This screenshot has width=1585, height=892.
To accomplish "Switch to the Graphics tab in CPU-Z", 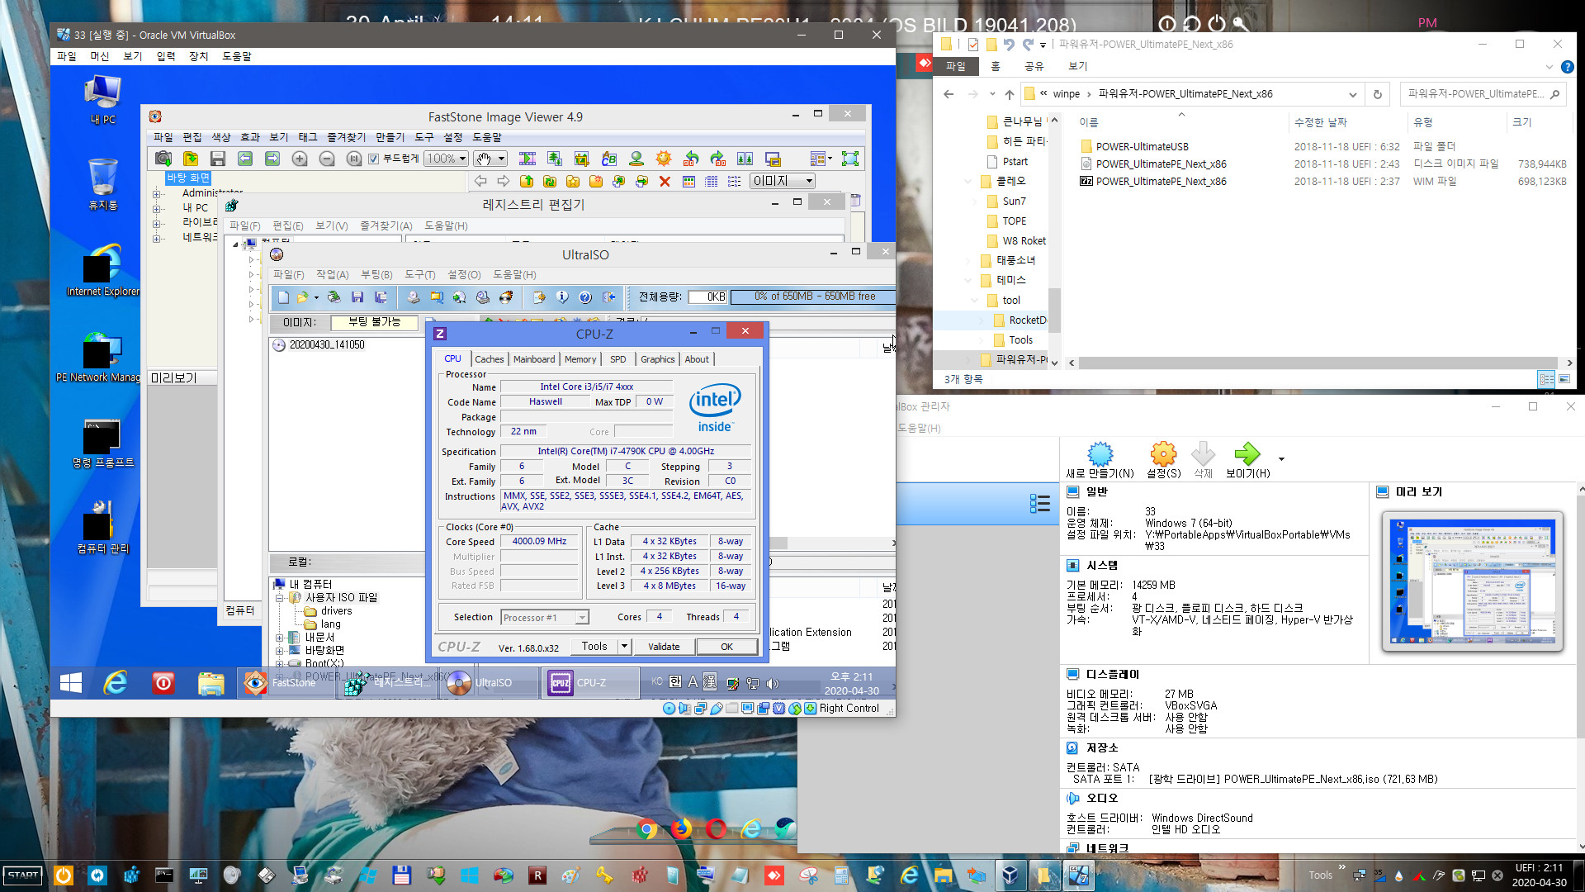I will point(658,359).
